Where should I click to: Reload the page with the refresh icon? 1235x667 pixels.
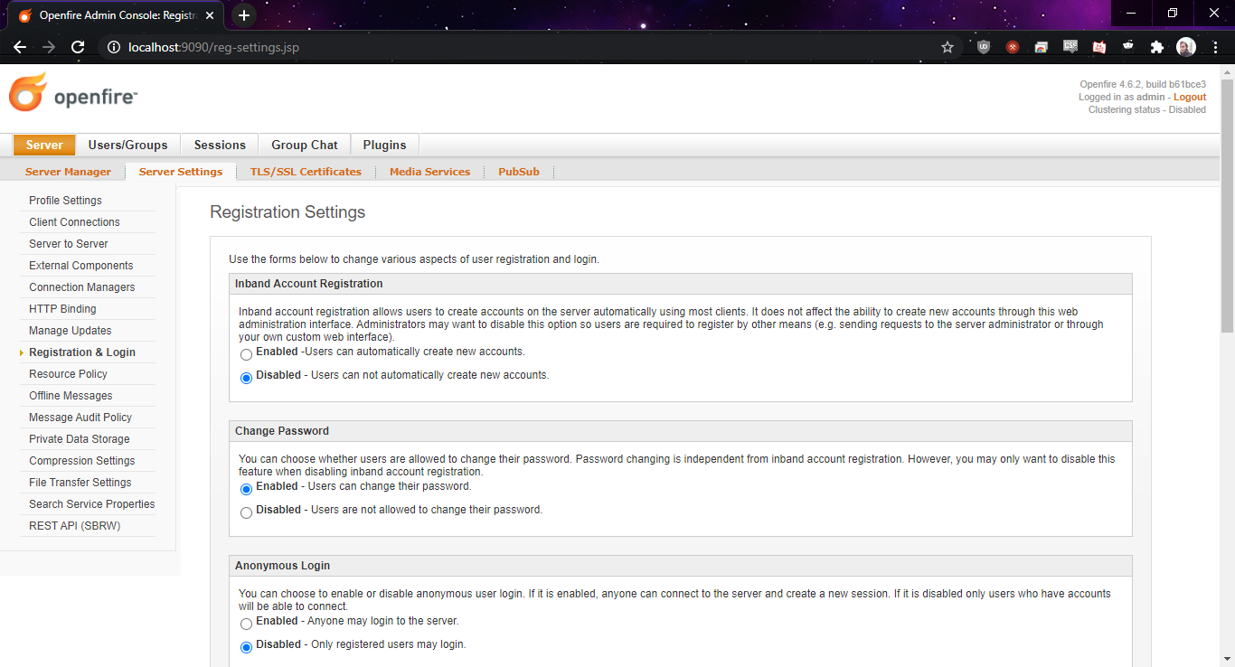pyautogui.click(x=78, y=47)
